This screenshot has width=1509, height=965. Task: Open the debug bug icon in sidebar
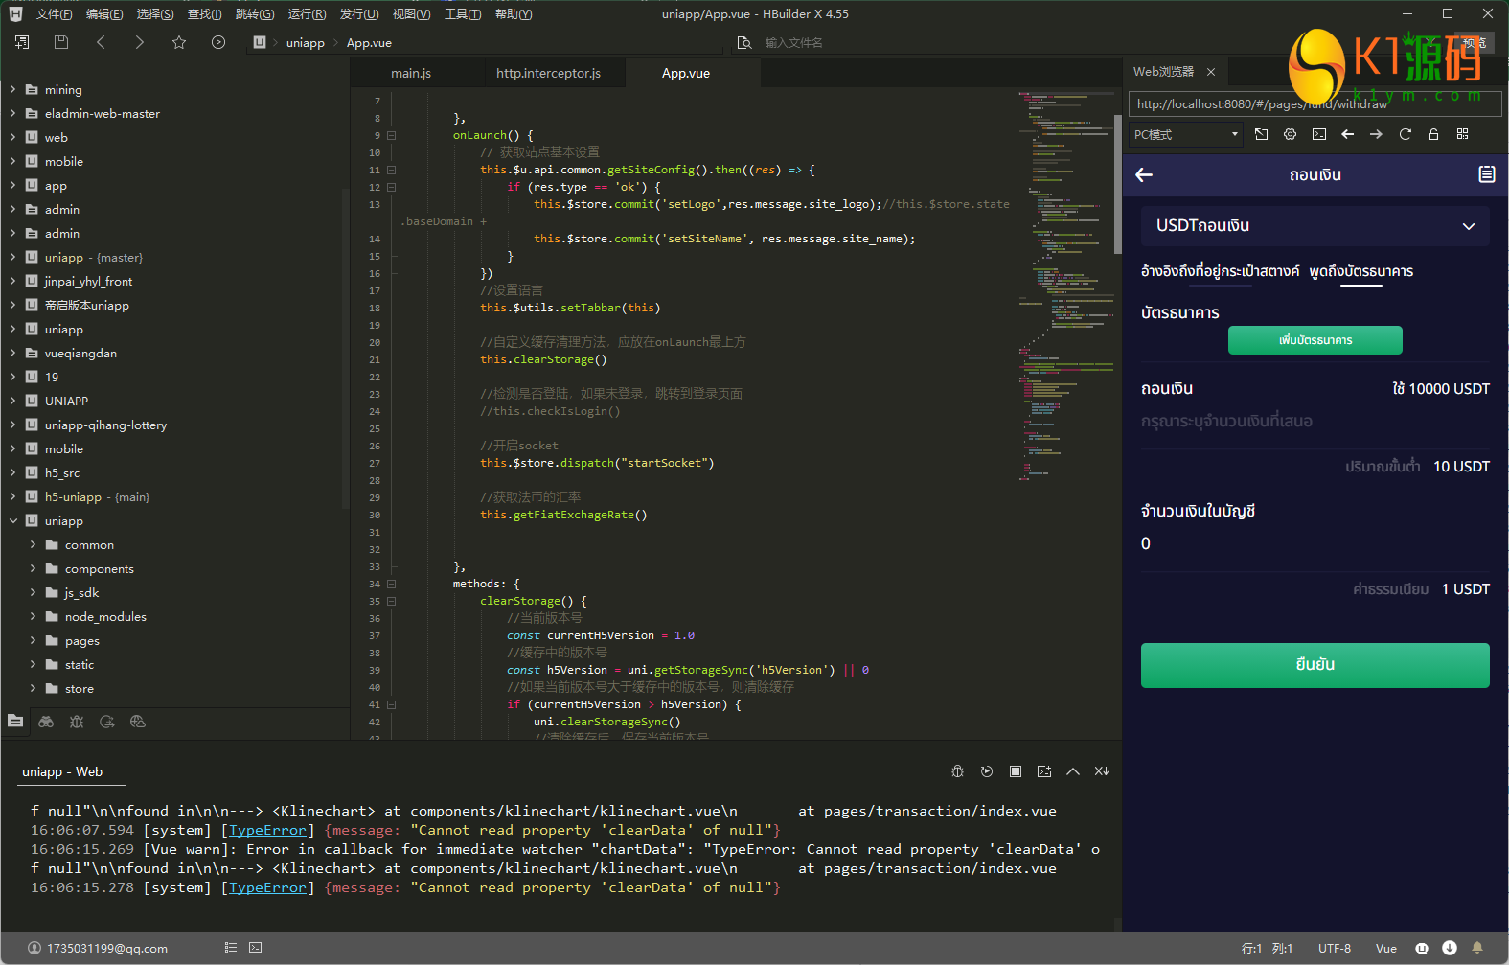click(x=77, y=722)
